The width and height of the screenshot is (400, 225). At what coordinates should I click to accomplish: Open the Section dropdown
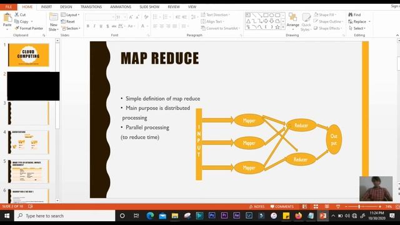pos(71,28)
